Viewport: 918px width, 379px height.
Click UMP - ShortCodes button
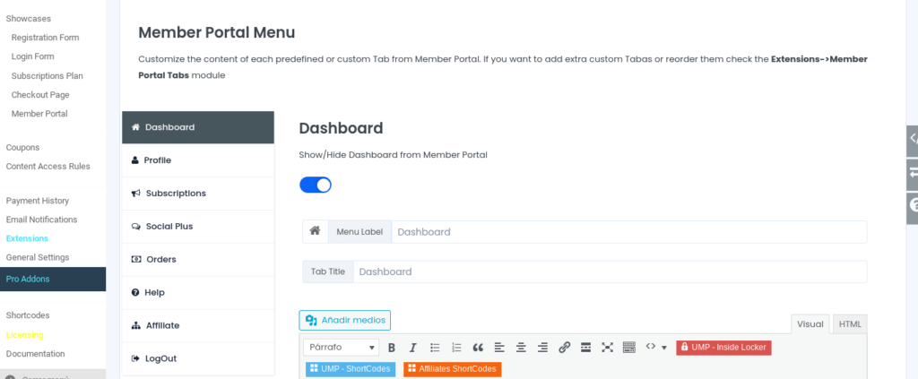[351, 369]
